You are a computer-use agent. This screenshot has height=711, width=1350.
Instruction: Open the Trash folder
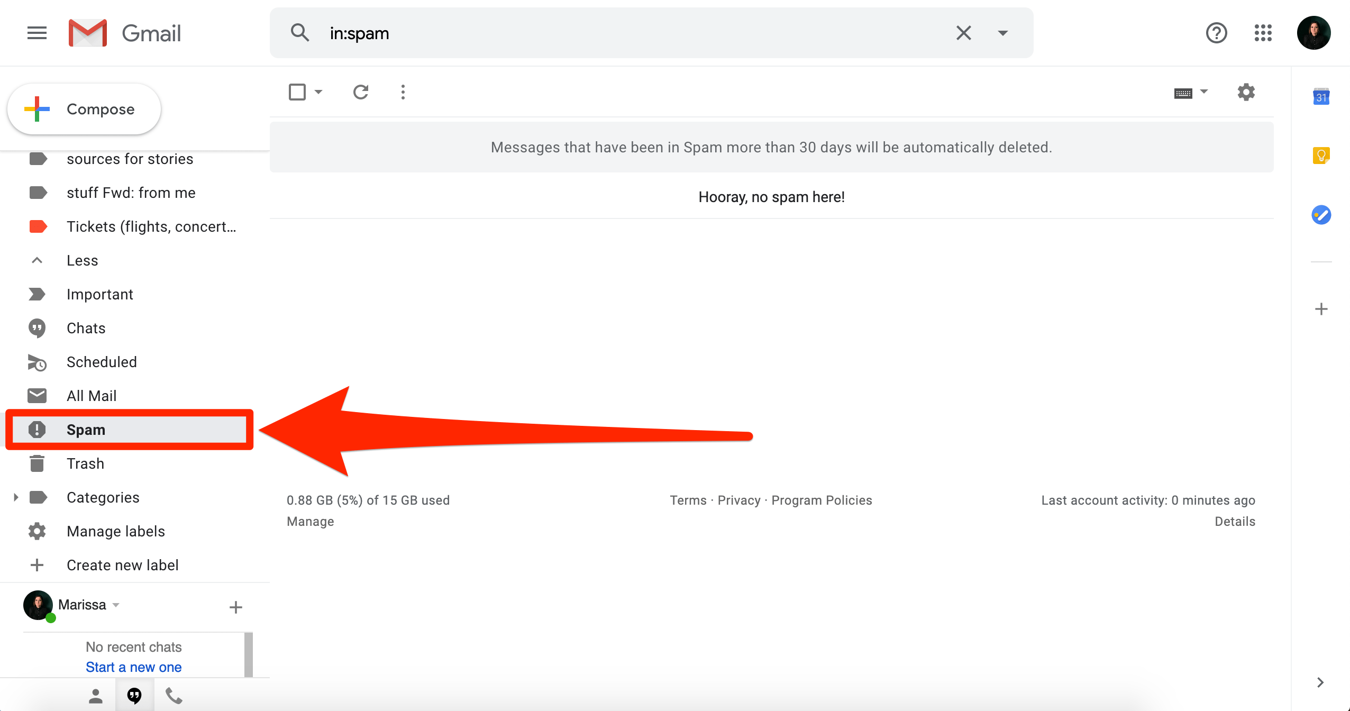(85, 463)
